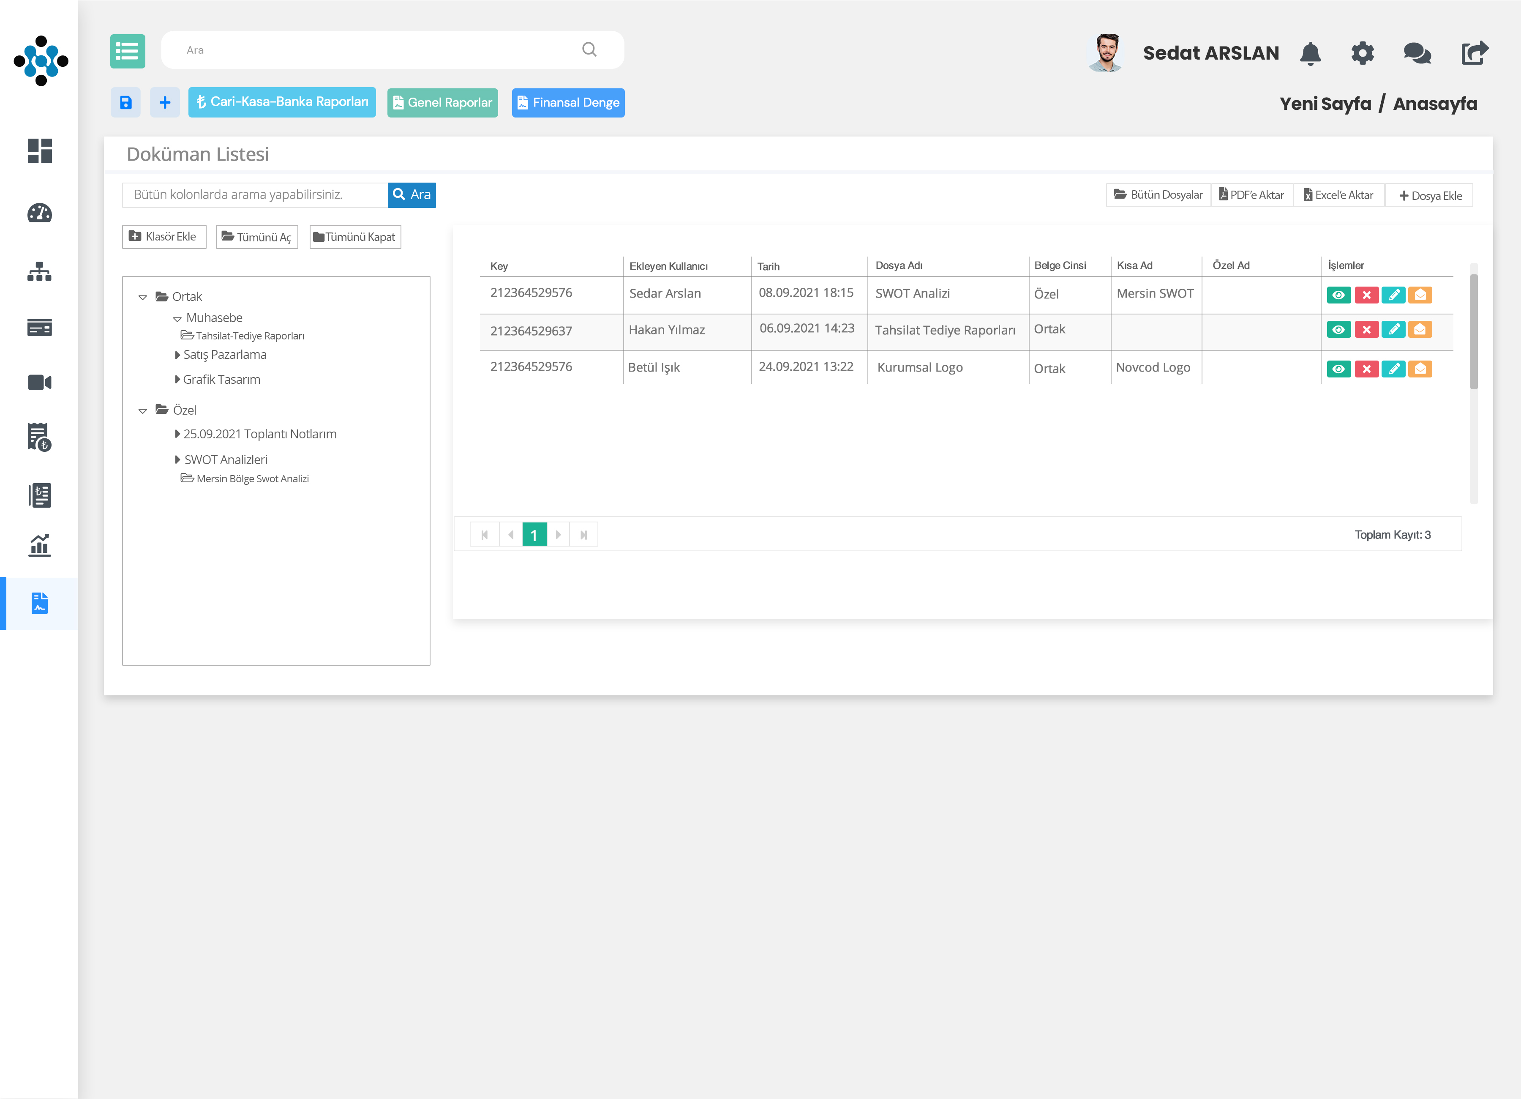The width and height of the screenshot is (1521, 1099).
Task: Open Finansal Denge tab
Action: pos(568,103)
